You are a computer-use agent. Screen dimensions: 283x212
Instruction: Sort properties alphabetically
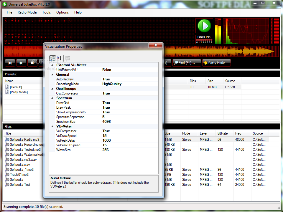click(59, 58)
